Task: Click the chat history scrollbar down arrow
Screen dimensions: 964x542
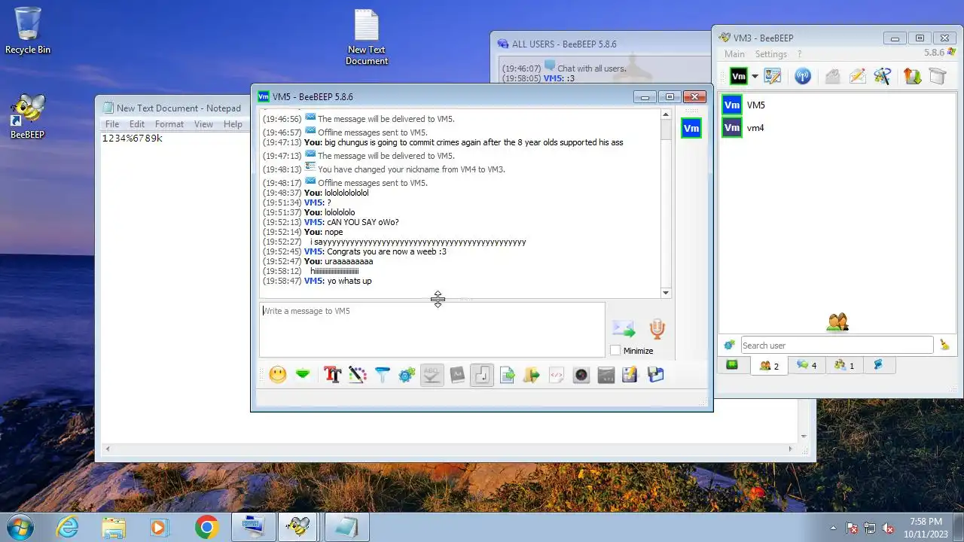Action: 666,293
